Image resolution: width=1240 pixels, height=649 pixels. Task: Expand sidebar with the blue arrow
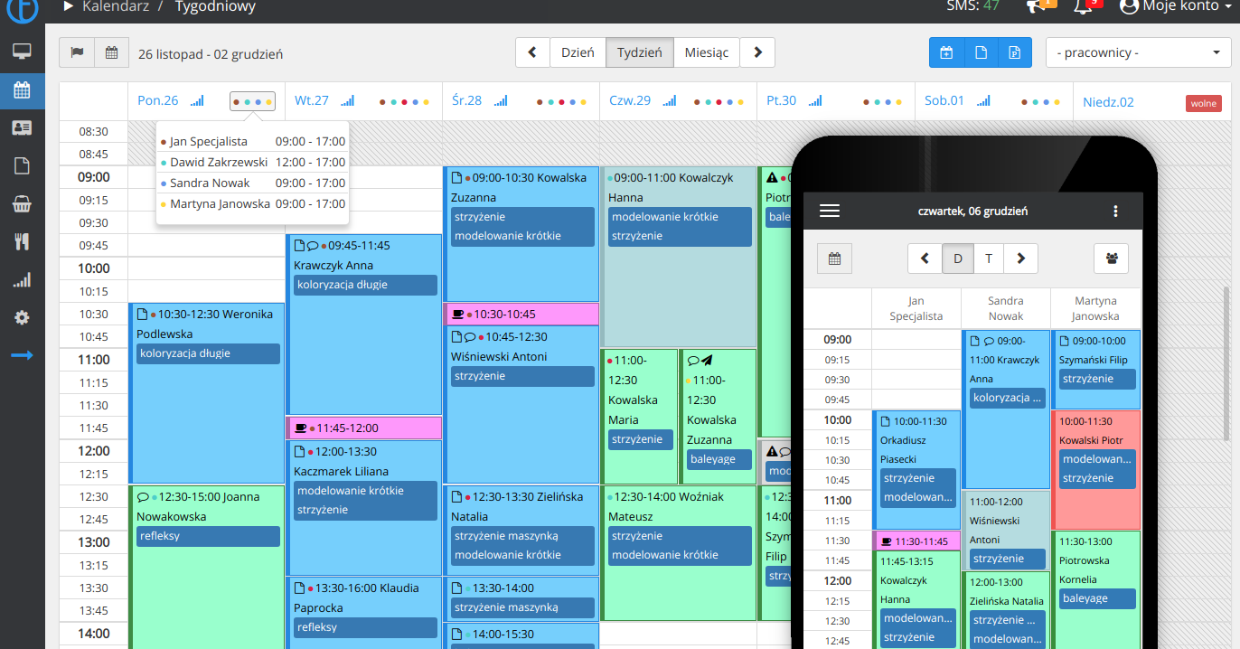[22, 355]
